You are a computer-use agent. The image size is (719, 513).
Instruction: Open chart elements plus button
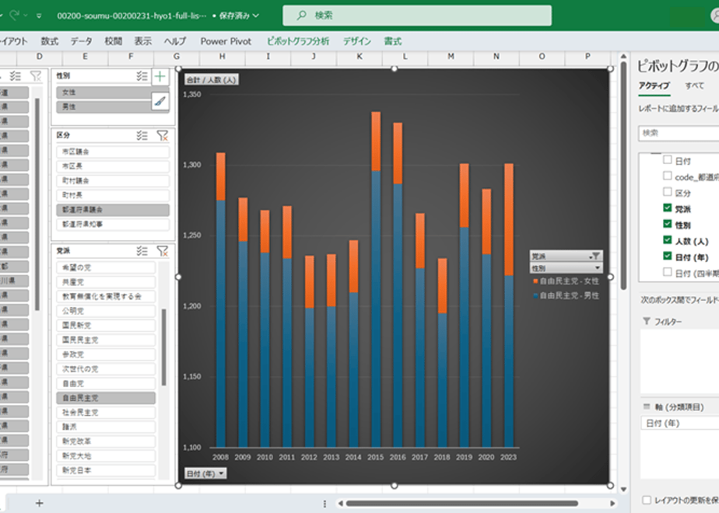click(160, 76)
